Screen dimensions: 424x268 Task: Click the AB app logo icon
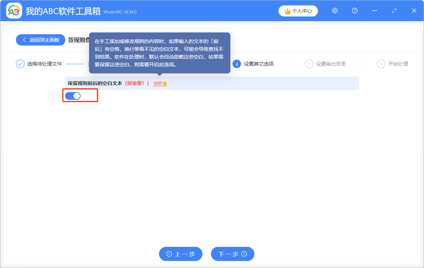click(14, 11)
